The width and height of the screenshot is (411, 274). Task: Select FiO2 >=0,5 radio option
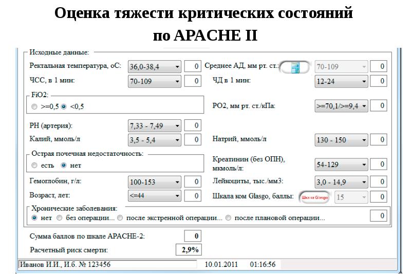pos(34,107)
